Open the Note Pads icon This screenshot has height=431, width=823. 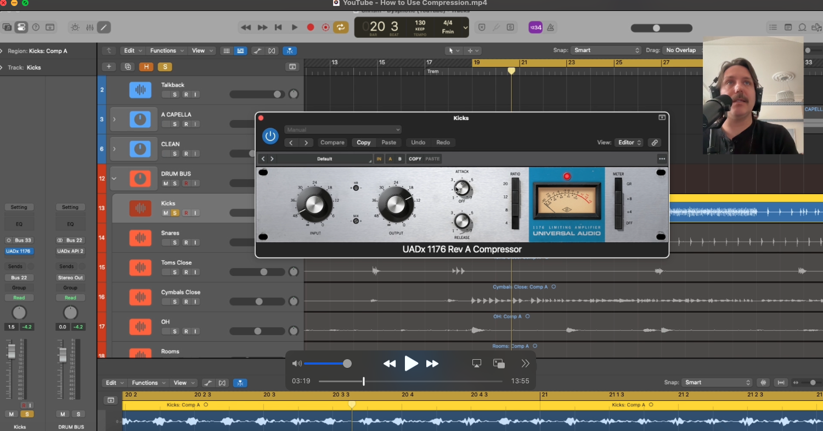[788, 27]
